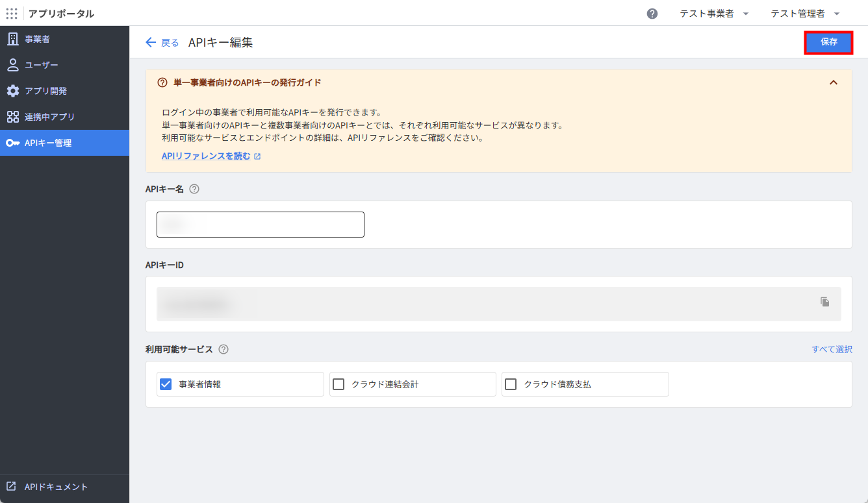Click the external-link icon beside APIドキュメント
This screenshot has height=503, width=868.
(11, 486)
